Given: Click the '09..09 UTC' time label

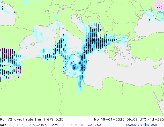Looking at the screenshot, I should click(x=136, y=119).
